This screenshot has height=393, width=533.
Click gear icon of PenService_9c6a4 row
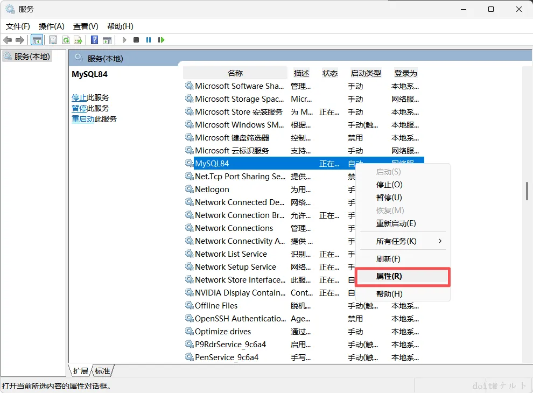click(x=190, y=357)
